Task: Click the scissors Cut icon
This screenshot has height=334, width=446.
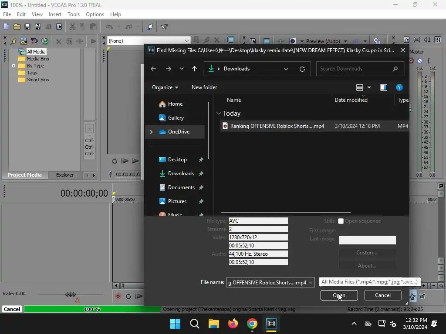Action: click(x=72, y=27)
